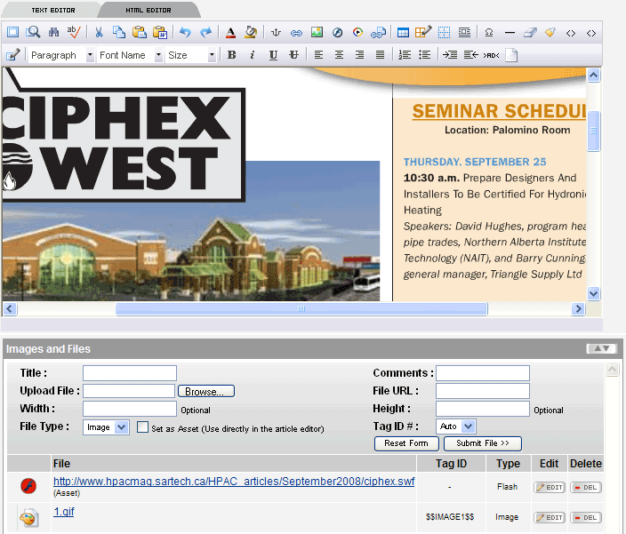Click the first code brackets icon

(x=571, y=33)
